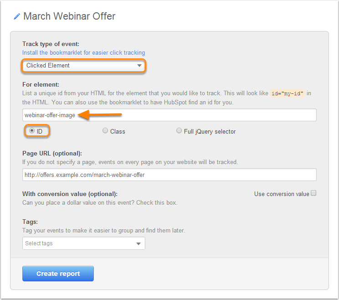Viewport: 339px width, 300px height.
Task: Click the Select tags placeholder text
Action: tap(39, 243)
